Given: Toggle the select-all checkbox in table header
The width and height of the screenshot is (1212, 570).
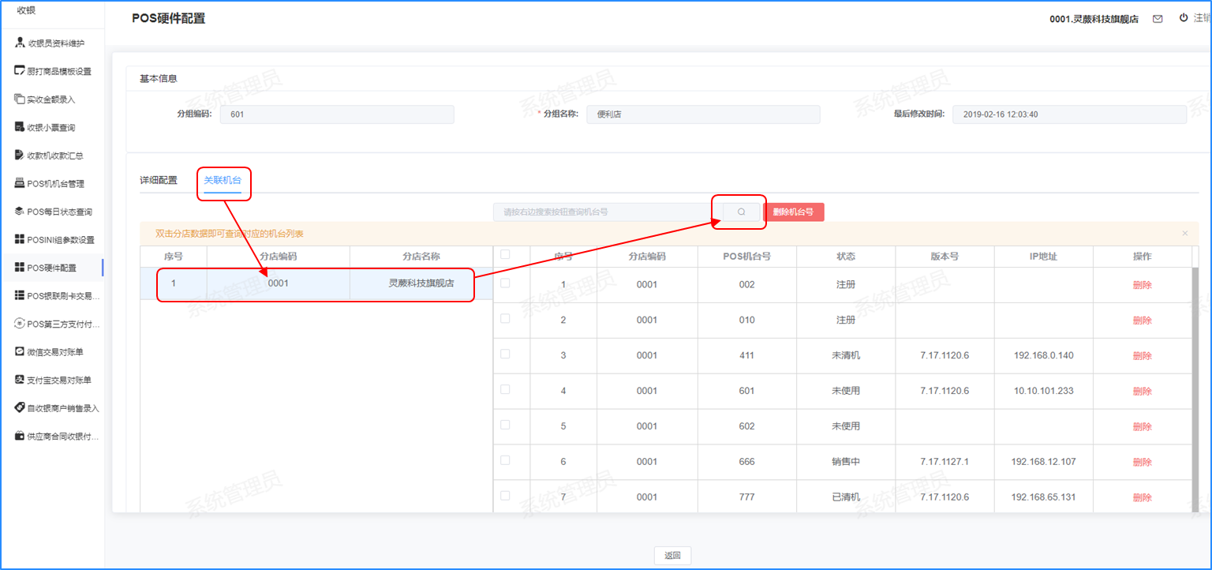Looking at the screenshot, I should 505,254.
